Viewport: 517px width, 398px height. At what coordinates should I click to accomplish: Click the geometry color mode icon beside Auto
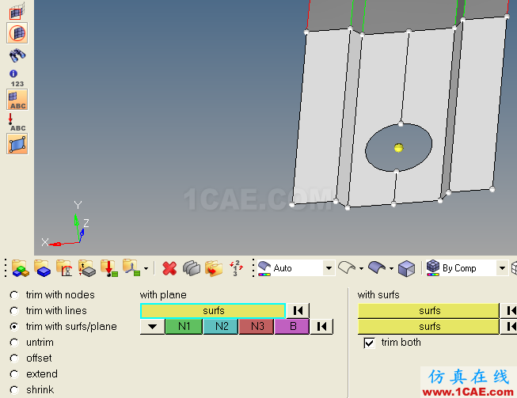264,268
